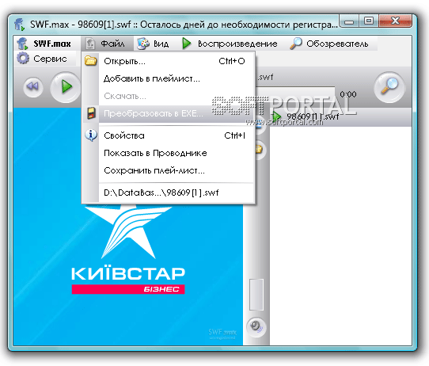Select 98609[1].swf in the playlist
The width and height of the screenshot is (429, 366).
coord(313,117)
